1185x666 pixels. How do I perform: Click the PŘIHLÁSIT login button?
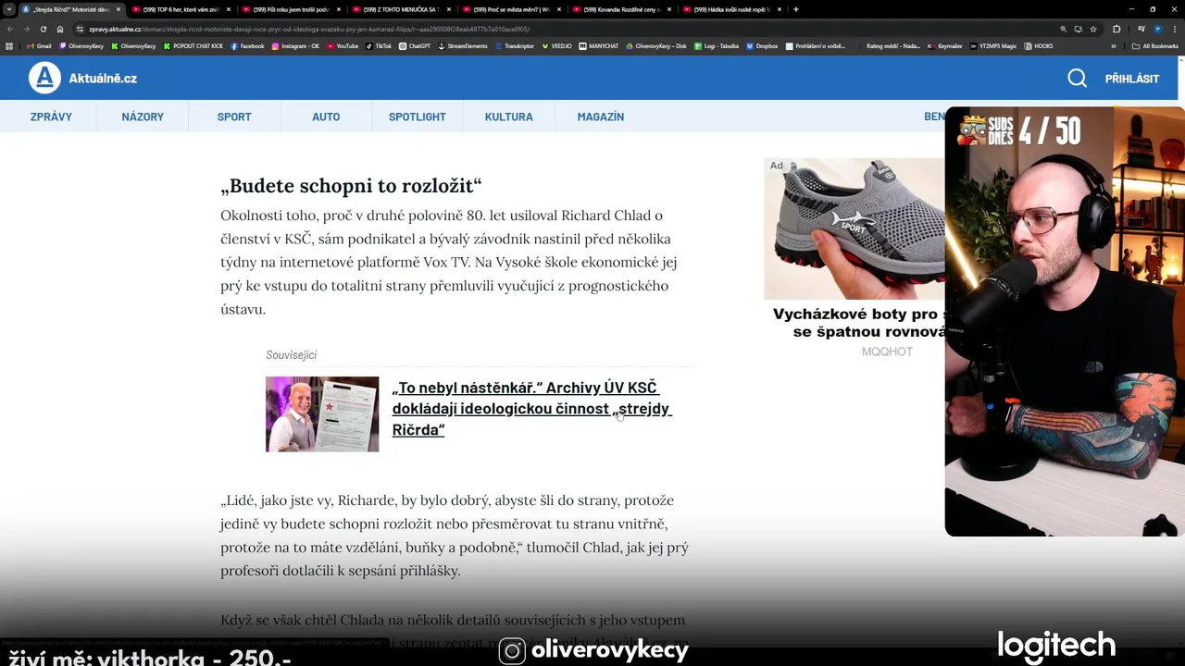point(1132,79)
